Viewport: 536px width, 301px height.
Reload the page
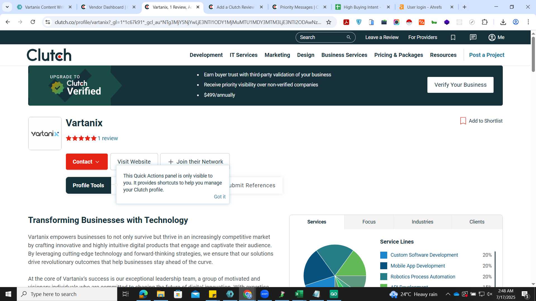[x=33, y=22]
